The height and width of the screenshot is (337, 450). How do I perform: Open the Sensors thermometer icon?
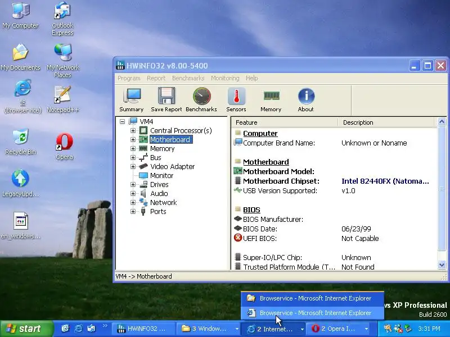[x=236, y=100]
